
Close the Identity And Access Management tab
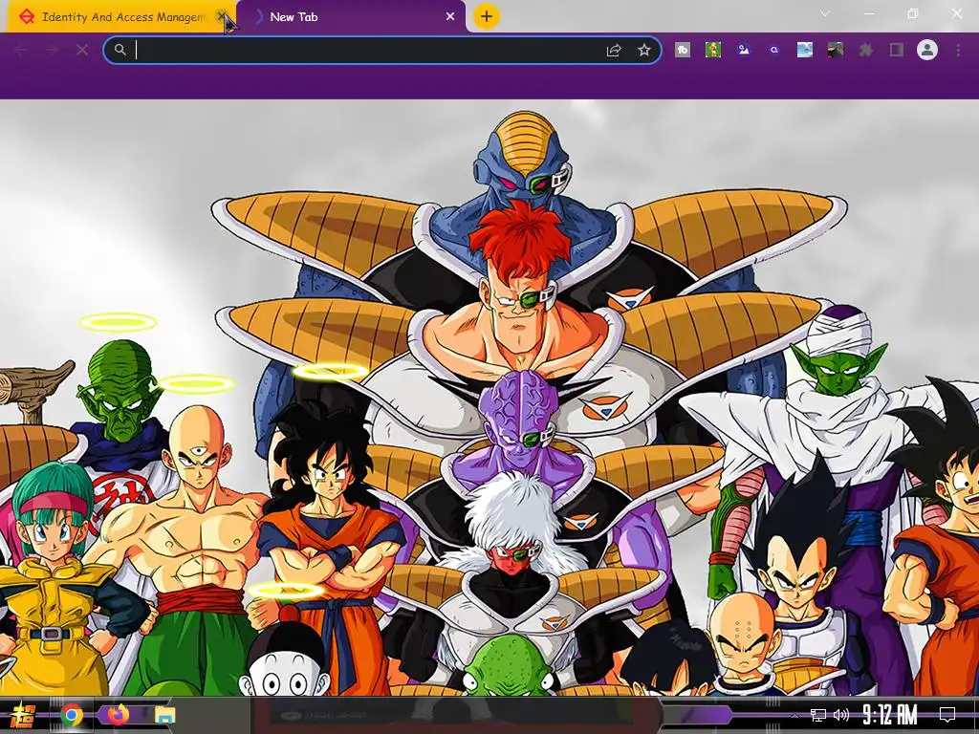(221, 16)
